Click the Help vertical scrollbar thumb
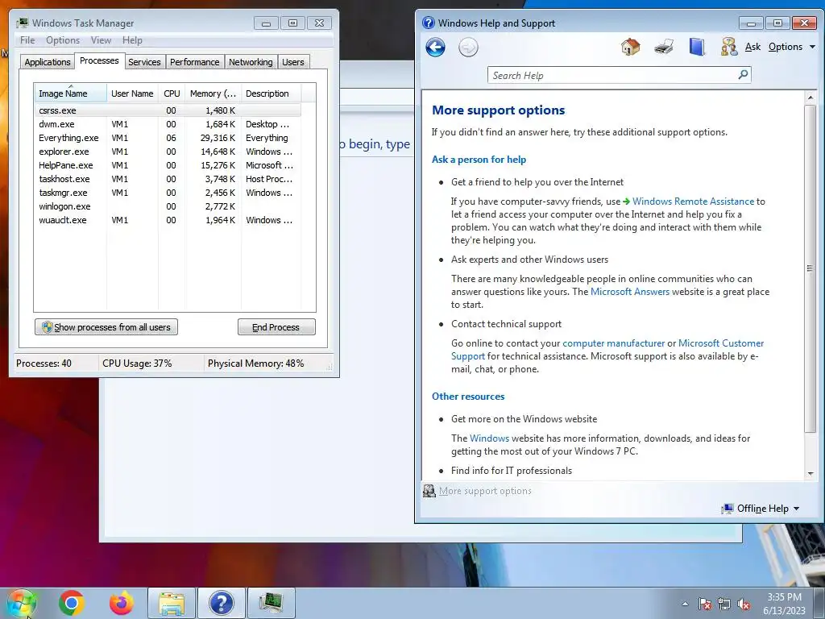 pos(810,268)
